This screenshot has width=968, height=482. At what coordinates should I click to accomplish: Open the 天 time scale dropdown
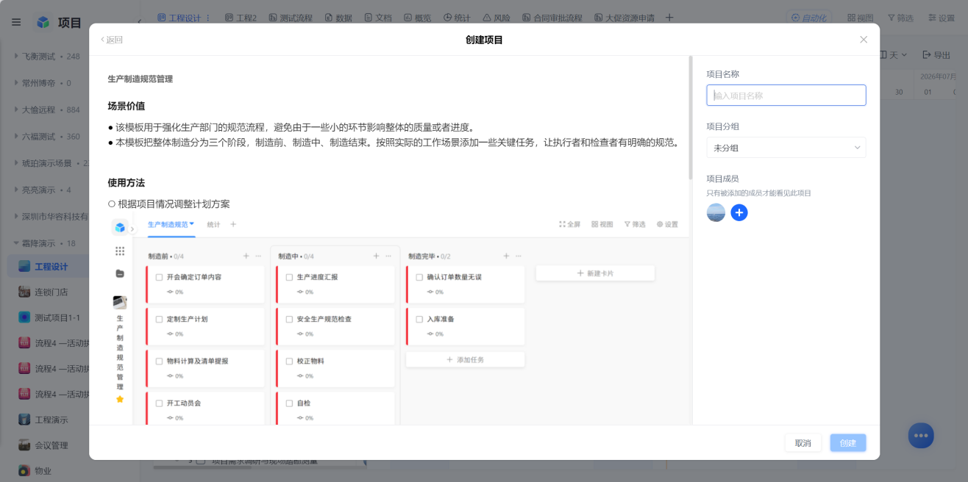click(894, 55)
